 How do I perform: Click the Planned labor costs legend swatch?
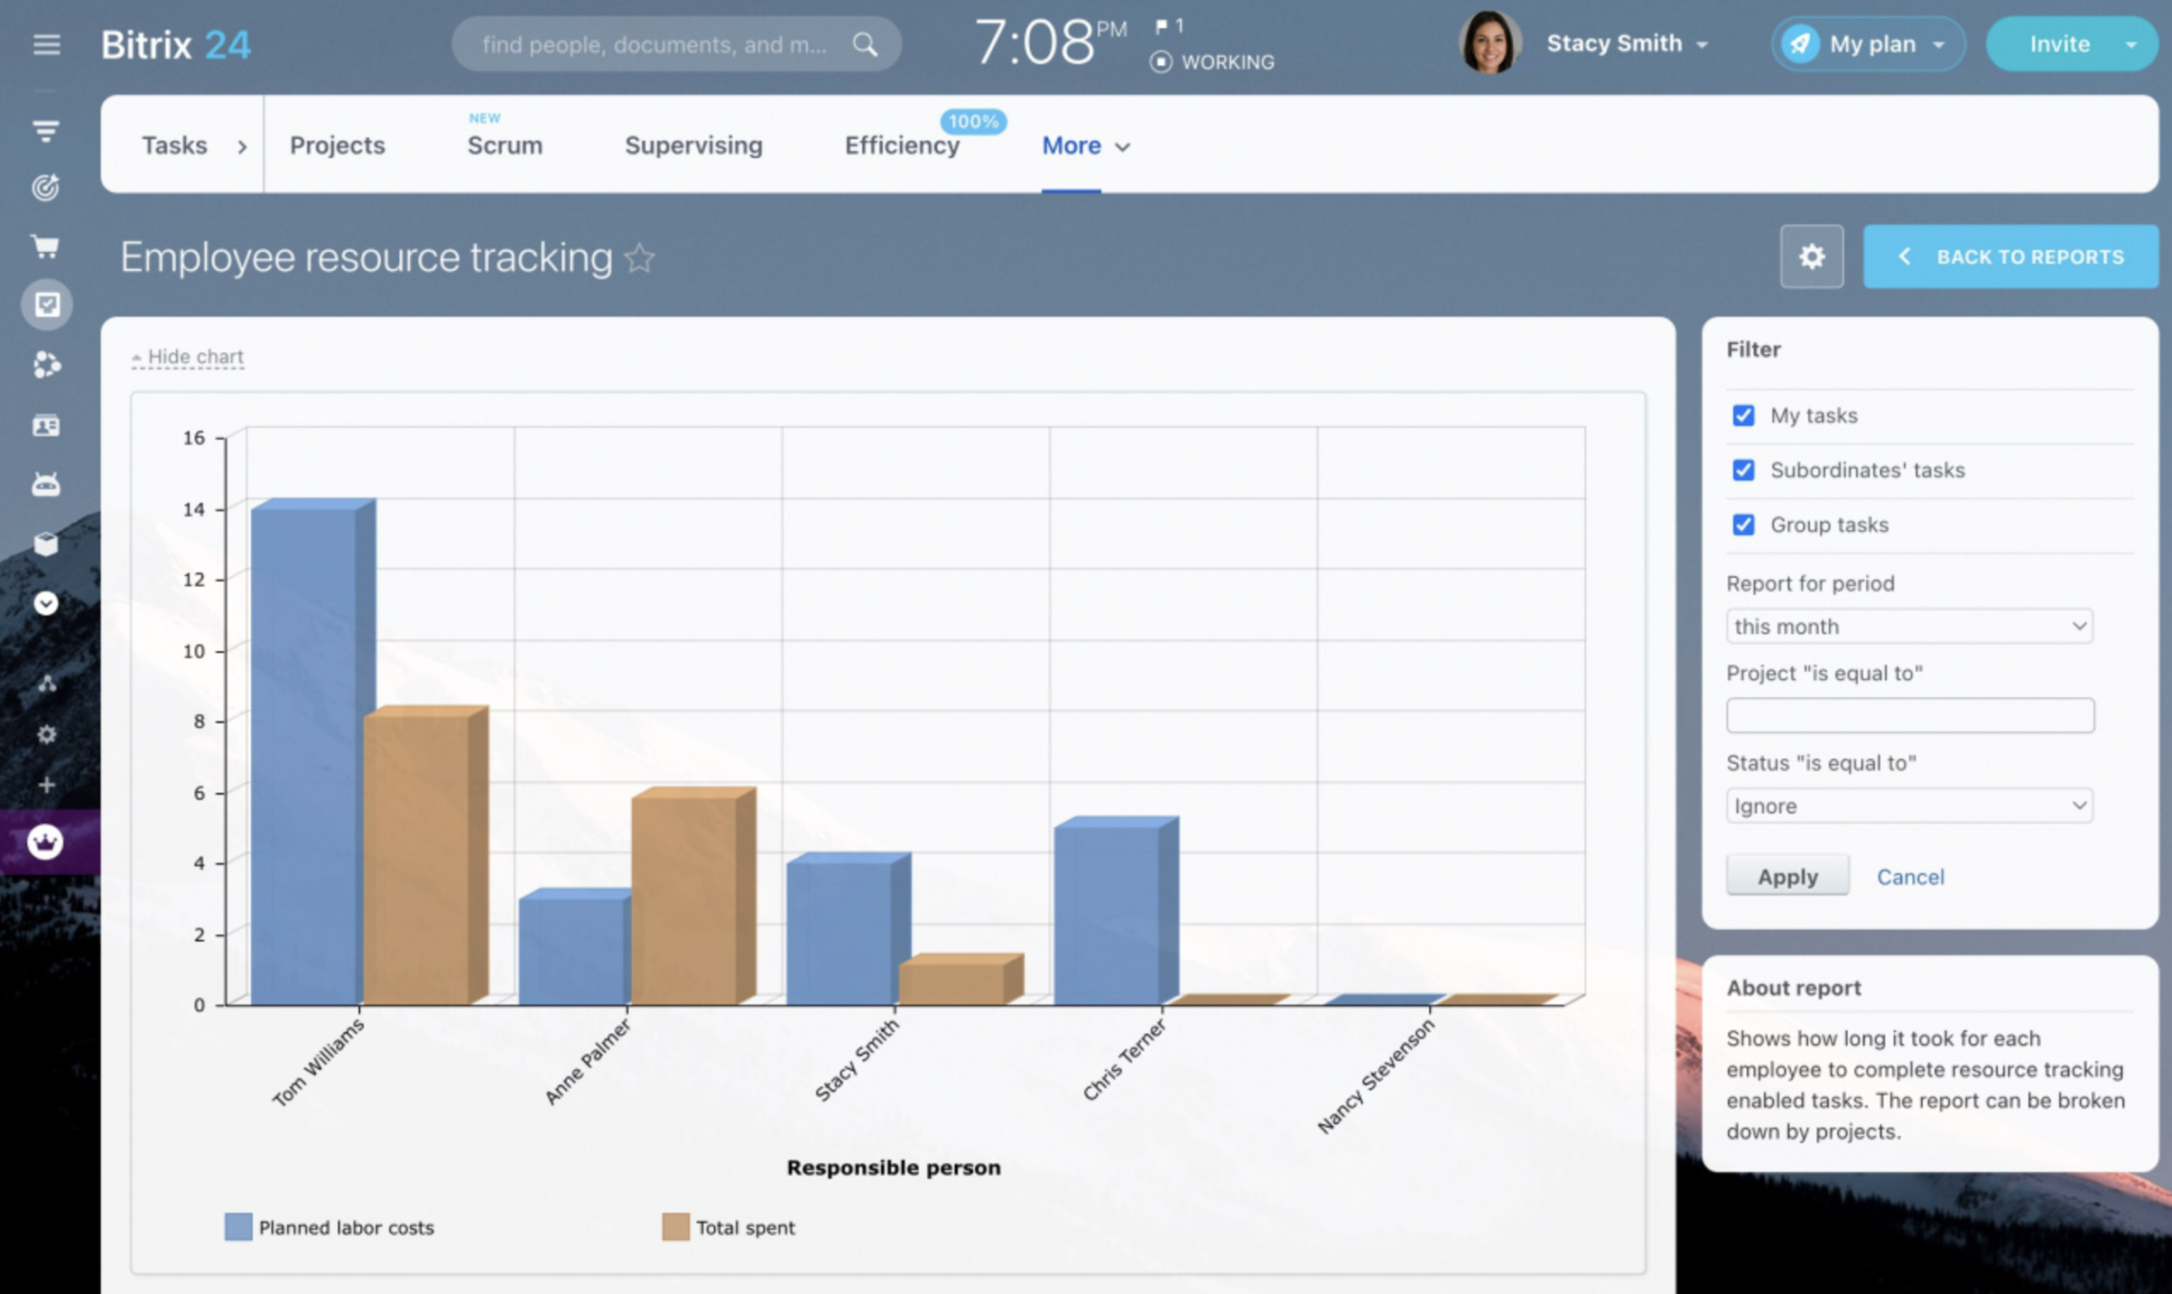coord(237,1226)
